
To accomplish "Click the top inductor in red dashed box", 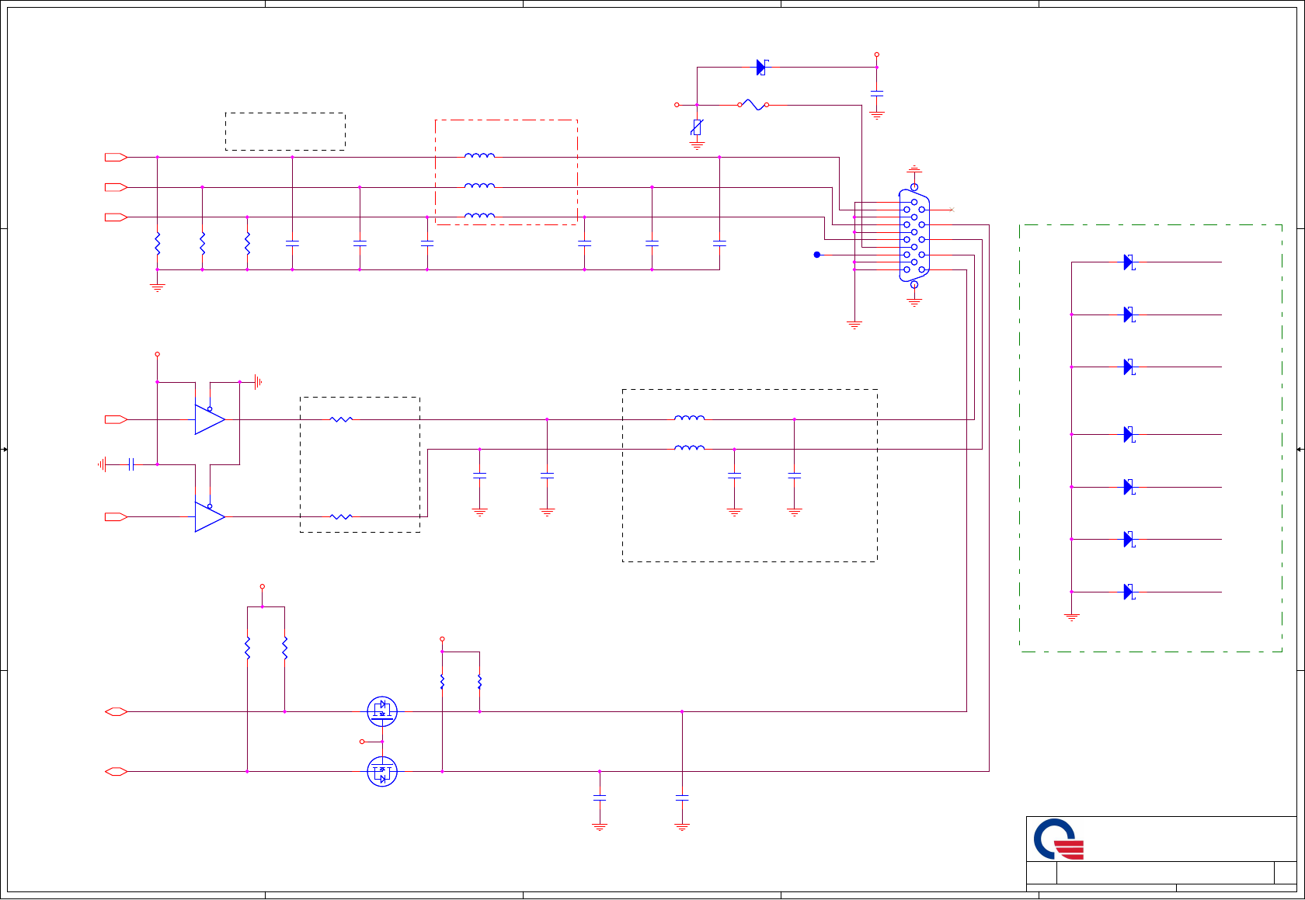I will tap(479, 155).
